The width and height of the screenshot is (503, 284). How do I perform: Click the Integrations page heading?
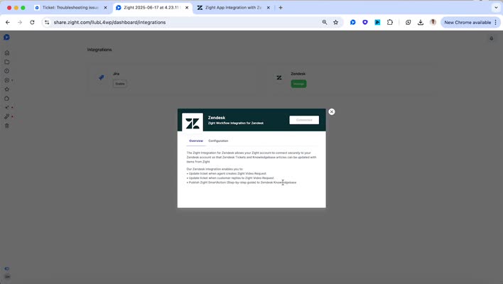click(x=99, y=50)
